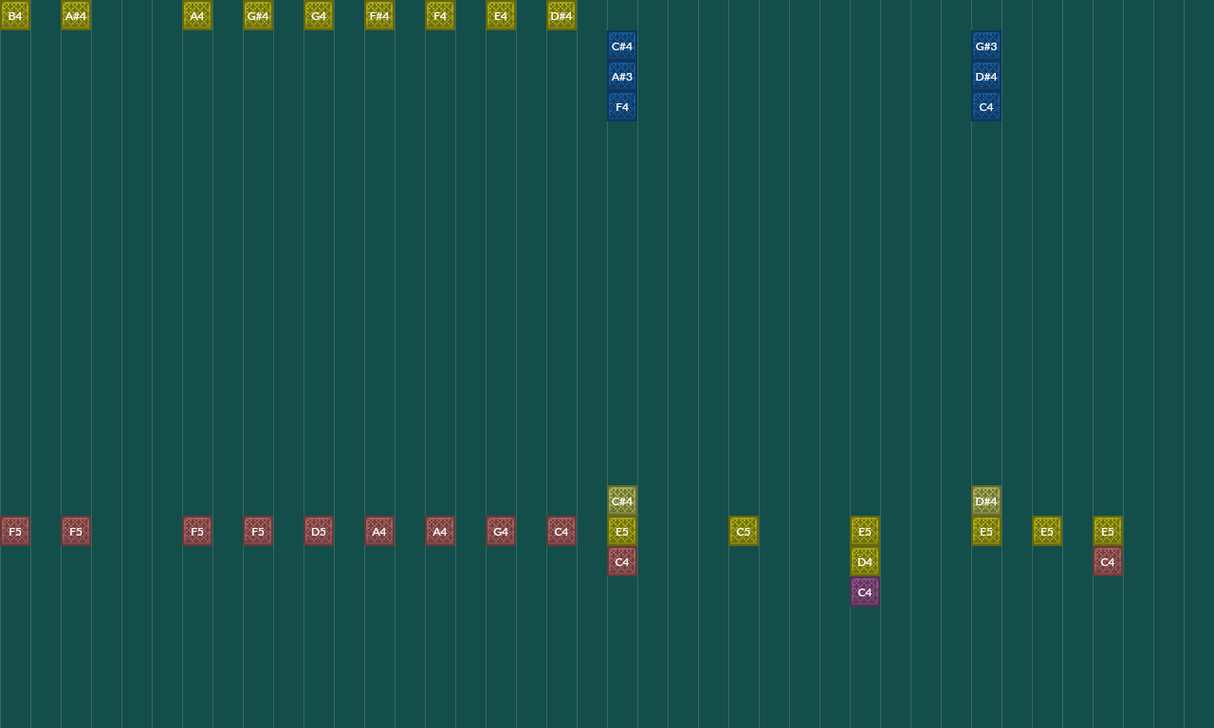Image resolution: width=1214 pixels, height=728 pixels.
Task: Click the red A4 note
Action: (x=379, y=531)
